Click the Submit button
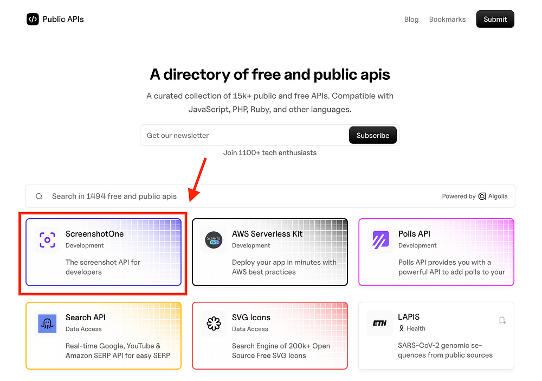542x381 pixels. [x=495, y=19]
